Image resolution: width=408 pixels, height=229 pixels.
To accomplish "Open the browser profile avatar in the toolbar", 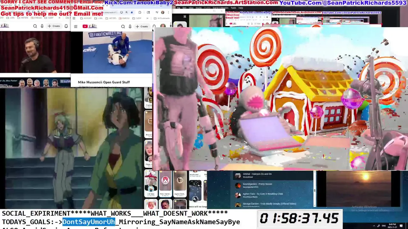I will pos(163,12).
